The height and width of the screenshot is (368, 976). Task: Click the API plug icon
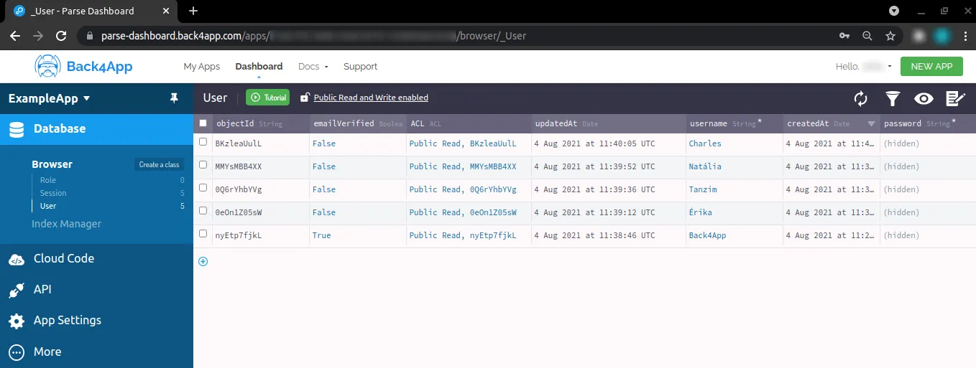click(17, 290)
